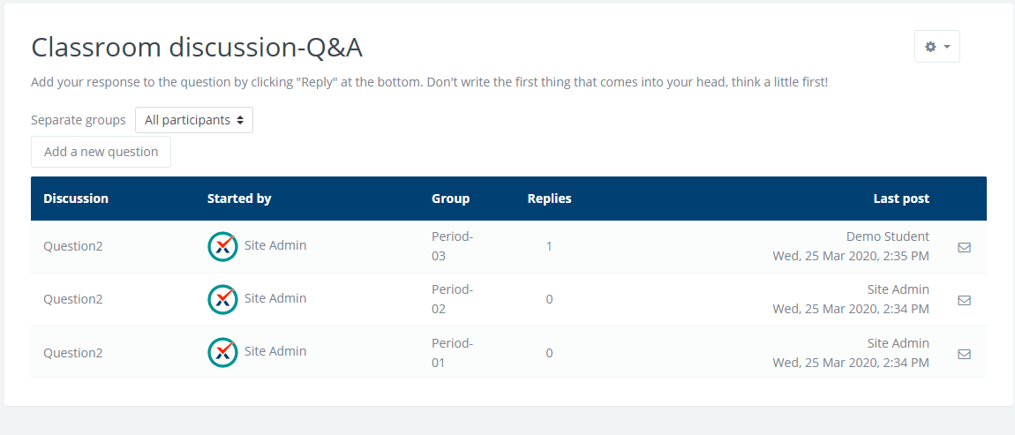Click Site Admin avatar in Period-01 row
Viewport: 1015px width, 435px height.
pos(222,352)
